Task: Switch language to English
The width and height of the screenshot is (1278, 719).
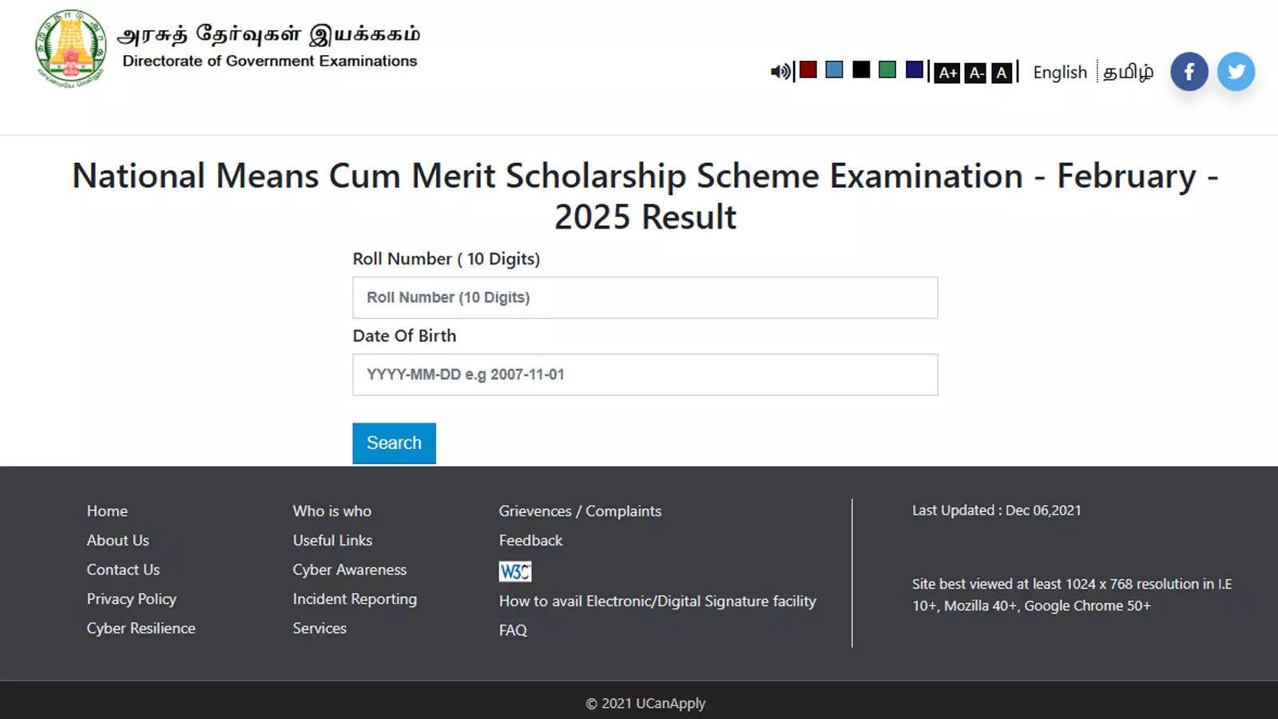Action: pos(1060,73)
